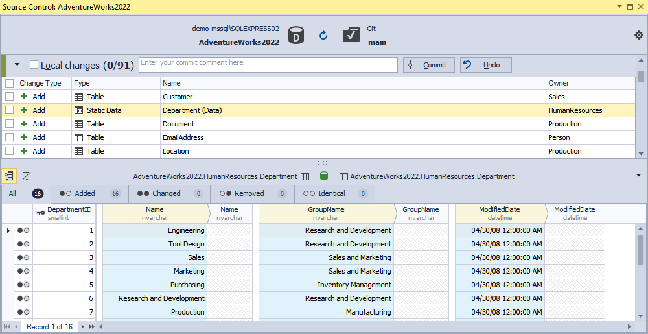Click the data grid scroll up arrow
This screenshot has height=334, width=648.
pyautogui.click(x=640, y=229)
